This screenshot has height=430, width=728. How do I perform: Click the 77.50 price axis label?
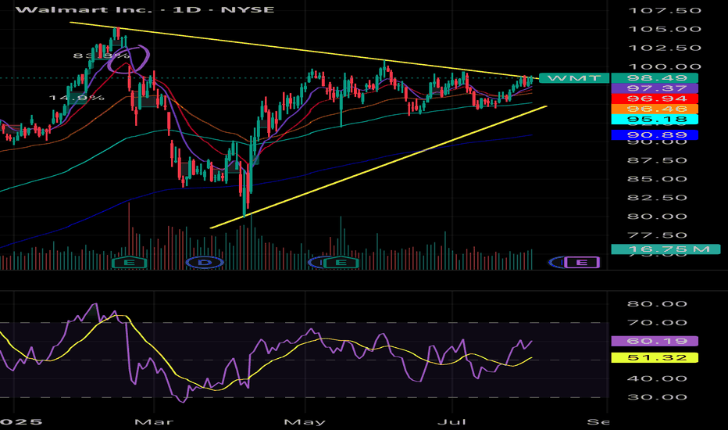click(657, 235)
